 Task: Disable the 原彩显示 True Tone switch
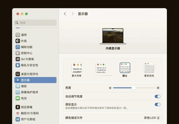158,104
